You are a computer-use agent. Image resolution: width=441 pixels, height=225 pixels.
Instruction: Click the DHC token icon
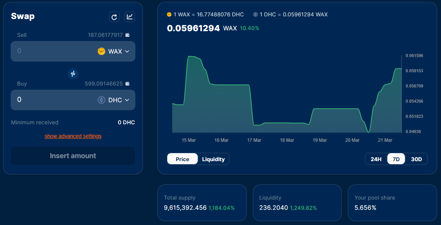coord(101,100)
